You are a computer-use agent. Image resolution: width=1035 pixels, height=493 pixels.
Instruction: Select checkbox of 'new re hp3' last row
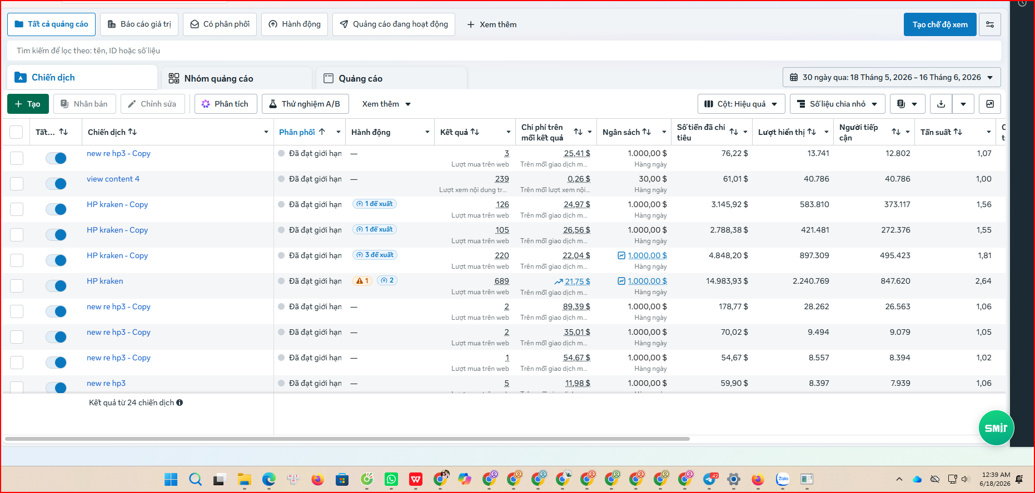point(17,387)
